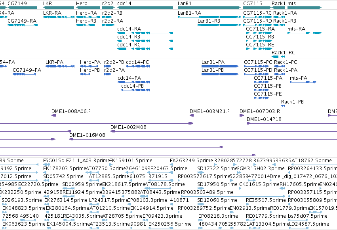Image resolution: width=337 pixels, height=230 pixels.
Task: Select the LKR gene bar
Action: pos(59,8)
